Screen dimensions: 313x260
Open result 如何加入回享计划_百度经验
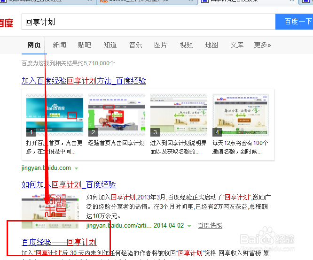point(69,184)
